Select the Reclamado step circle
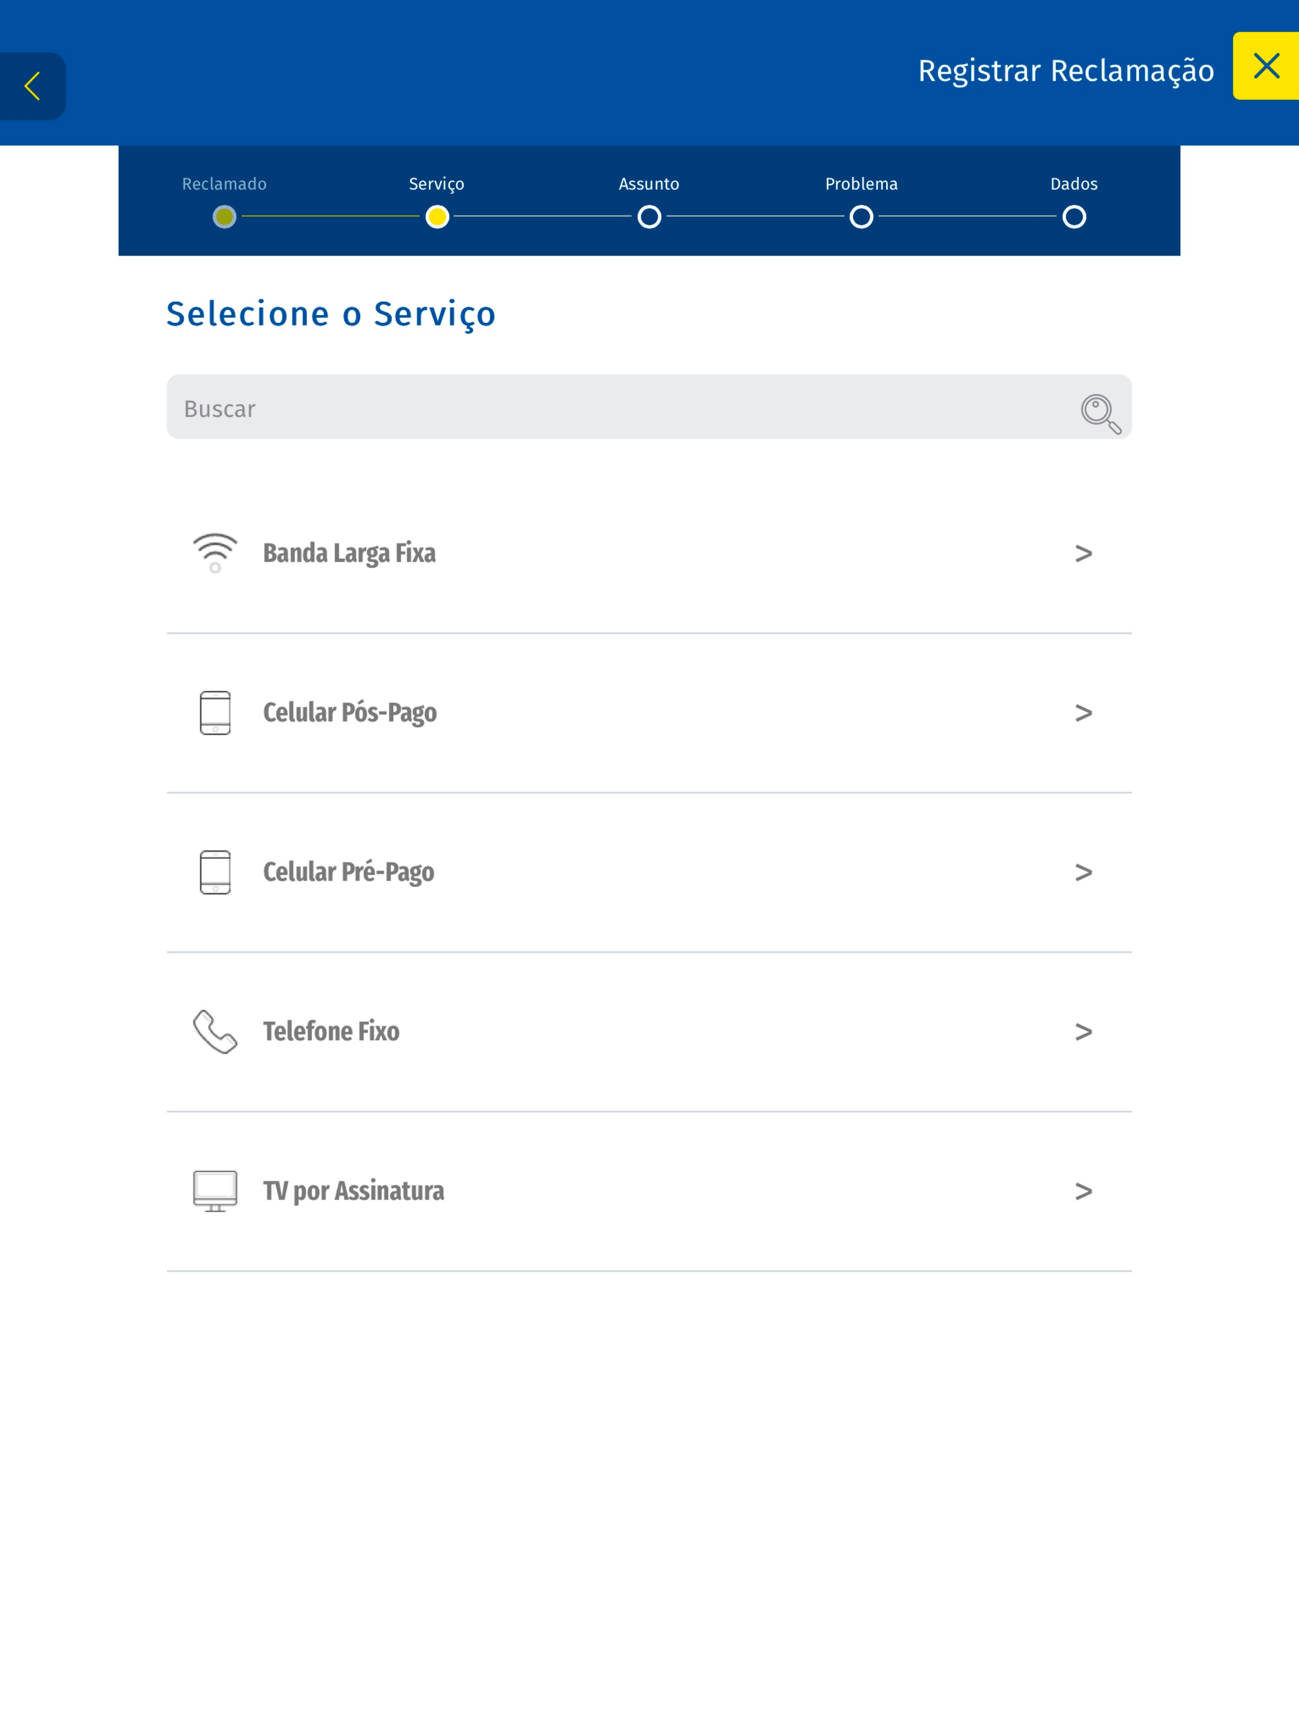1299x1733 pixels. 224,216
